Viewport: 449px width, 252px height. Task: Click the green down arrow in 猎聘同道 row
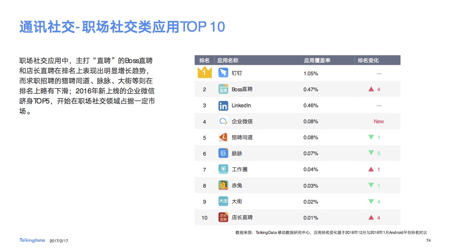(x=371, y=137)
